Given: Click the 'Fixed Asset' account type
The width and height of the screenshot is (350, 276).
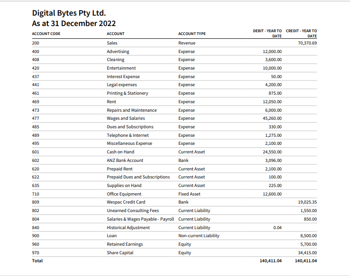Looking at the screenshot, I should coord(189,194).
